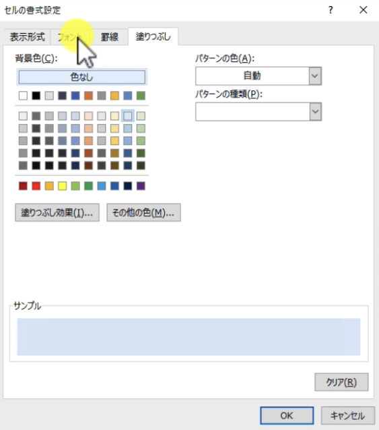Select the white theme color swatch
The width and height of the screenshot is (379, 430).
23,96
